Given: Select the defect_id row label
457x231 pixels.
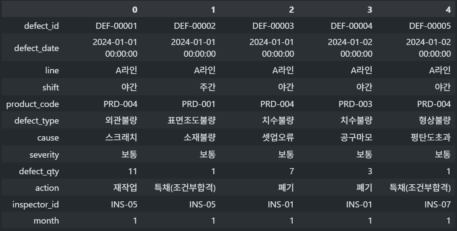Looking at the screenshot, I should click(42, 26).
